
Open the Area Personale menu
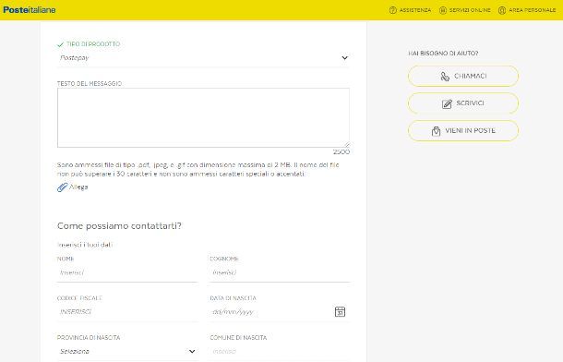527,10
